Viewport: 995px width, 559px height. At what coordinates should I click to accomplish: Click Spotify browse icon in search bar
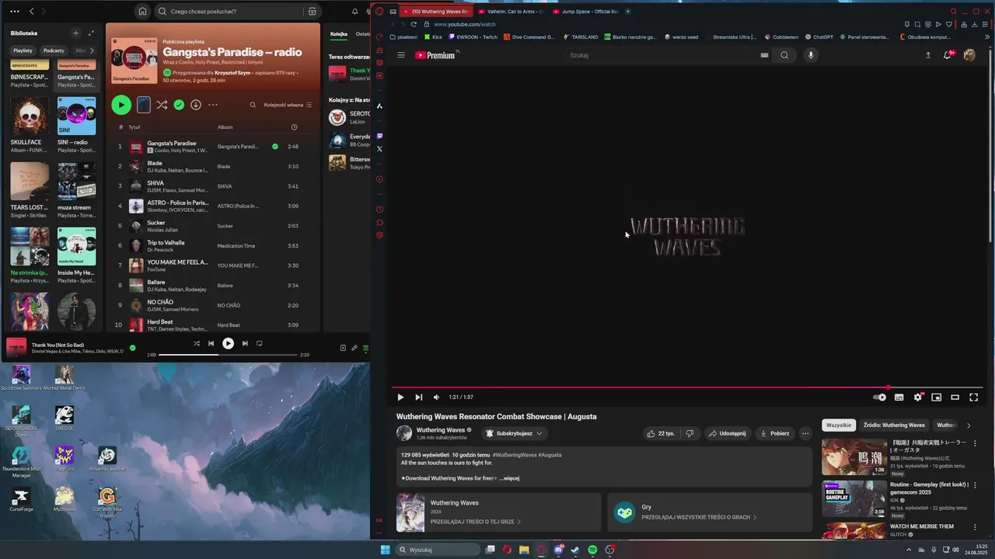click(312, 12)
